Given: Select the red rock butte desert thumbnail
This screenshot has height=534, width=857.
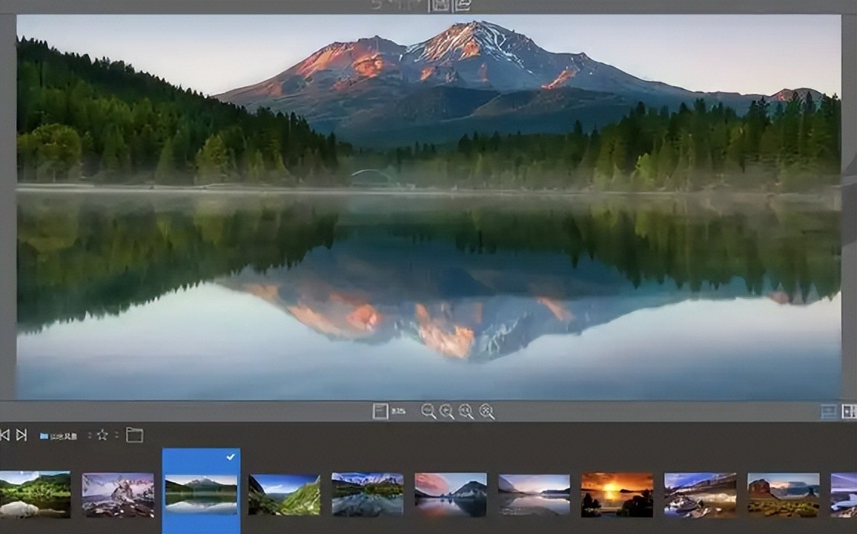Looking at the screenshot, I should [783, 495].
